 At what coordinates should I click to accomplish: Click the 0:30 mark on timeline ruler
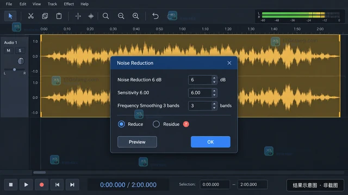point(113,29)
